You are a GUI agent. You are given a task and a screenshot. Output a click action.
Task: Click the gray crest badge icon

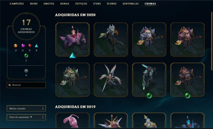26,71
